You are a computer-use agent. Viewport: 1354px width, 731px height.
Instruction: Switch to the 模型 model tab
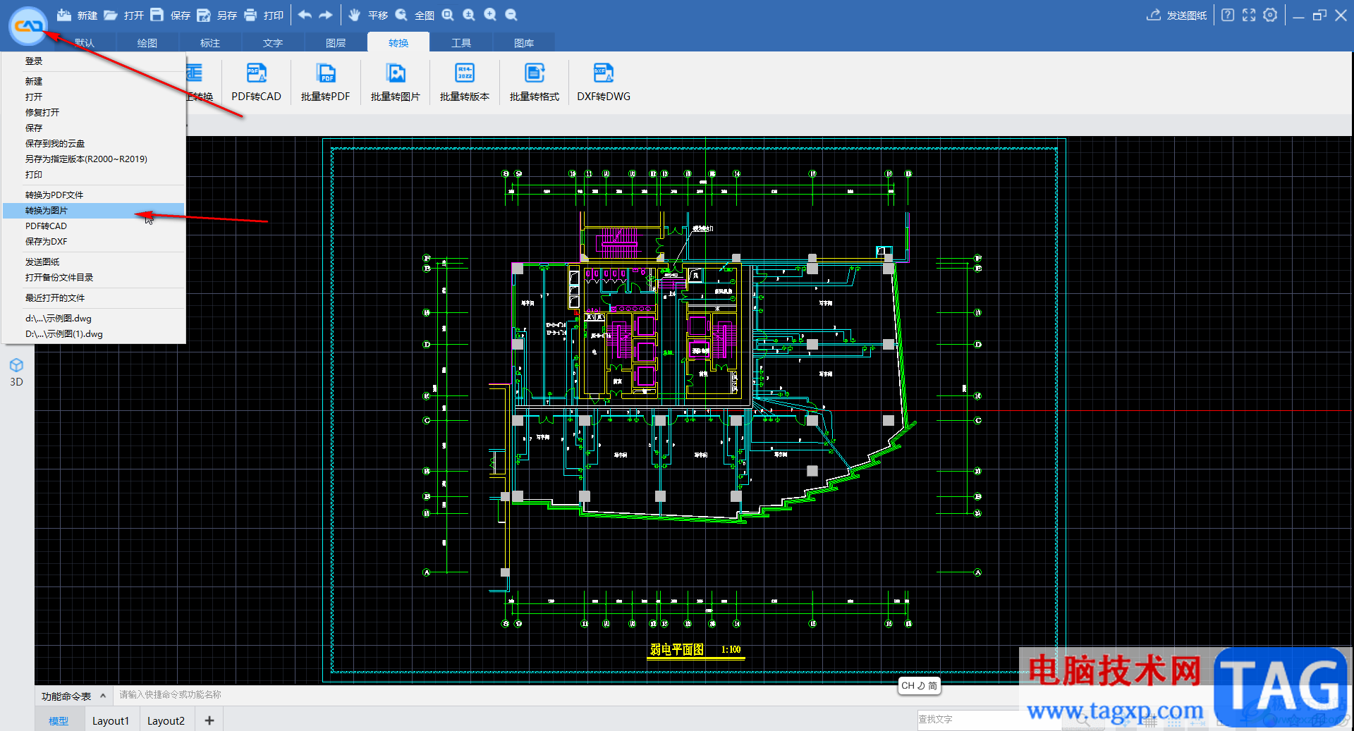(x=59, y=720)
